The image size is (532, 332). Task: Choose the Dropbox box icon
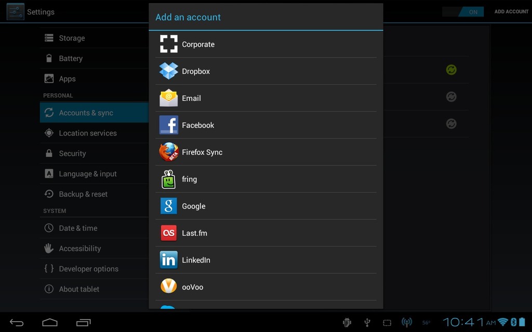(x=169, y=71)
